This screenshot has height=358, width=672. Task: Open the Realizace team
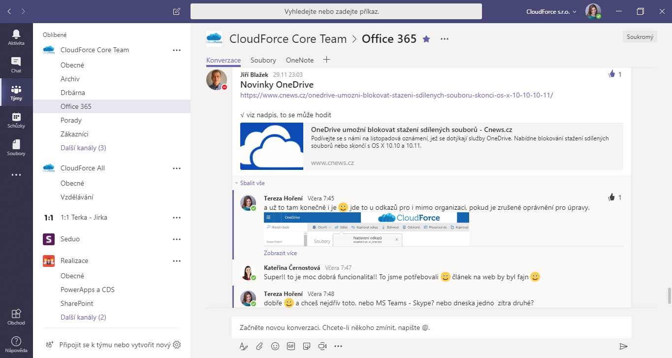tap(74, 260)
